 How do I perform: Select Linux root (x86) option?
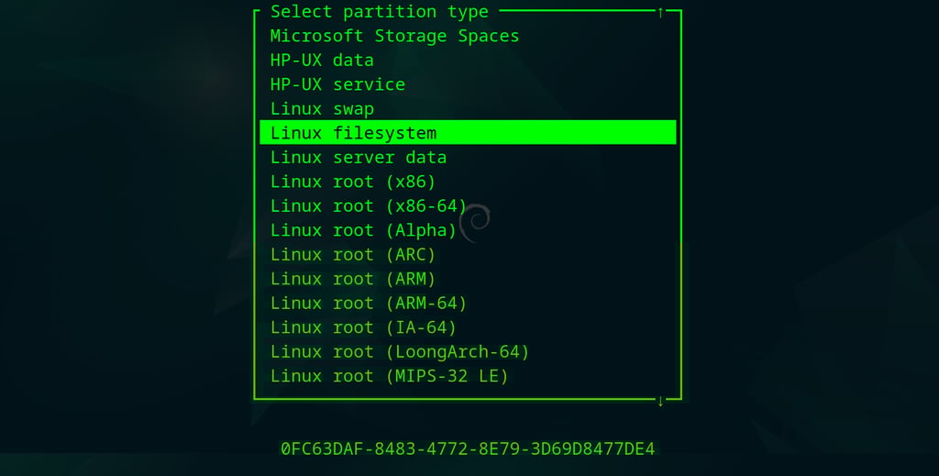[353, 182]
